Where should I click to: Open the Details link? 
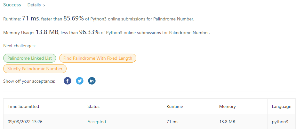coord(34,5)
